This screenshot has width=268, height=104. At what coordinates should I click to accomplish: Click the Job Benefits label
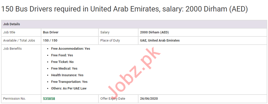pos(12,49)
